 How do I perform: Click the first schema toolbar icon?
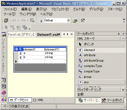pyautogui.click(x=6, y=27)
